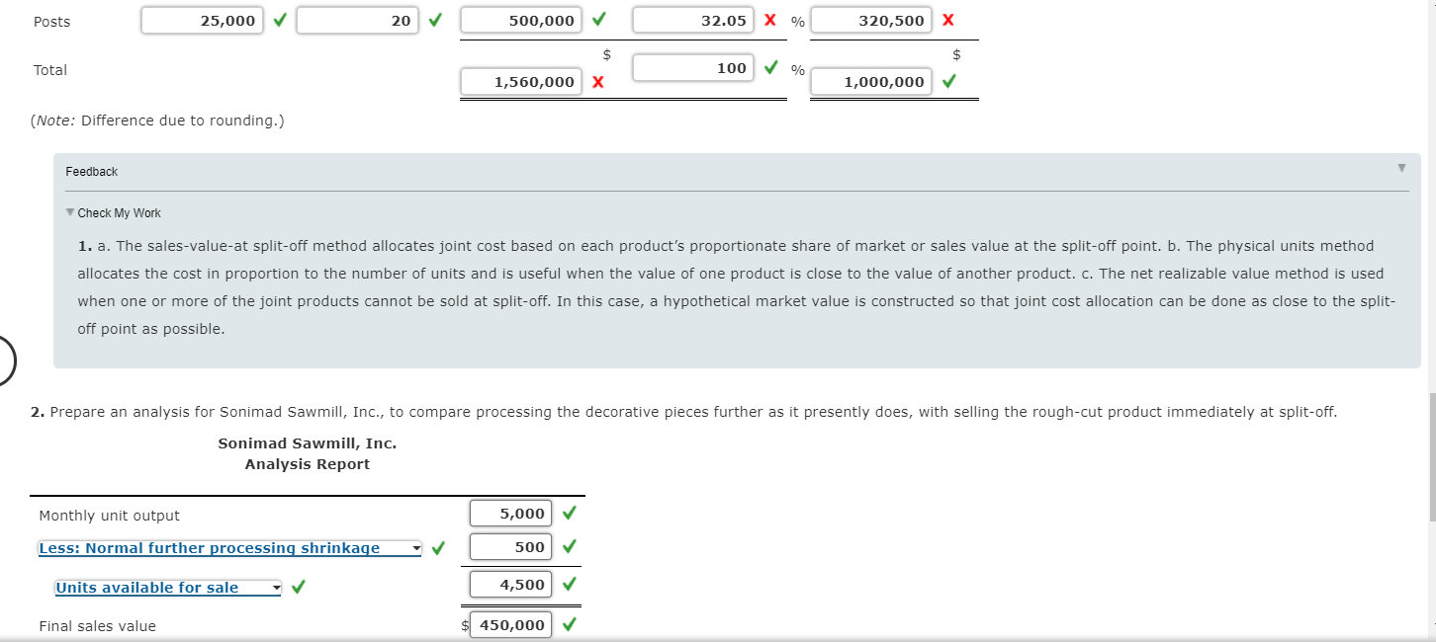This screenshot has width=1436, height=642.
Task: Click the green checkmark beside 450,000 final sales value
Action: 569,623
